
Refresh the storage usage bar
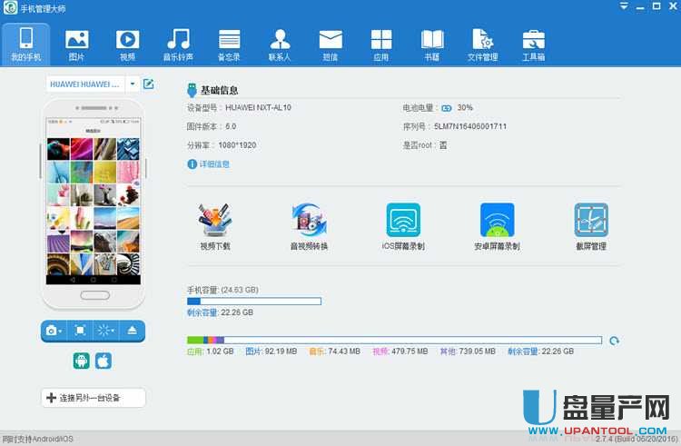[x=614, y=341]
